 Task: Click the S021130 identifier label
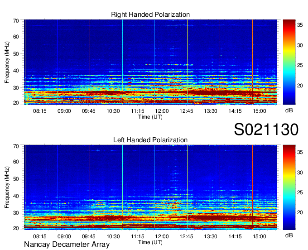266,130
